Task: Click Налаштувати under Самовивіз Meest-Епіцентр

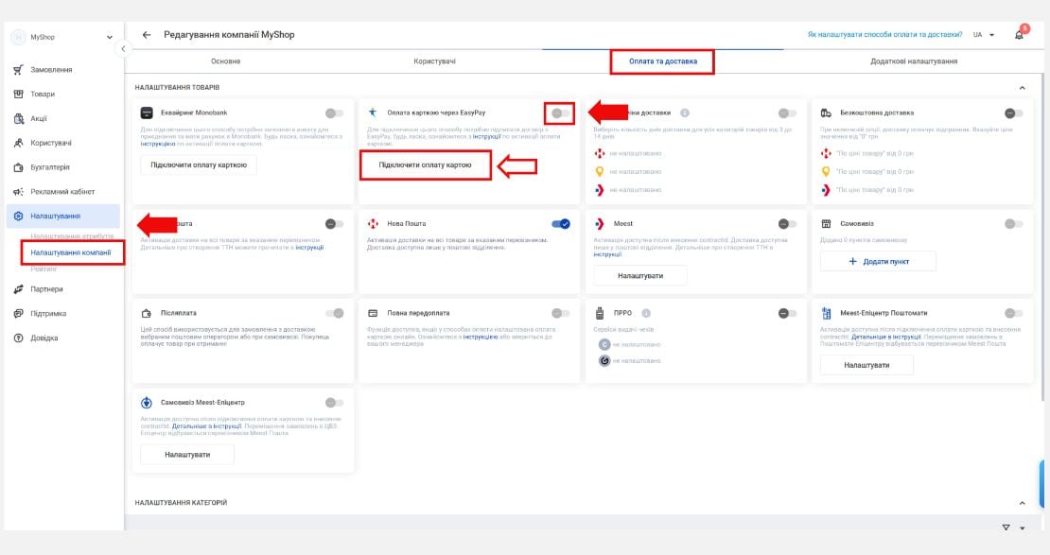Action: 187,455
